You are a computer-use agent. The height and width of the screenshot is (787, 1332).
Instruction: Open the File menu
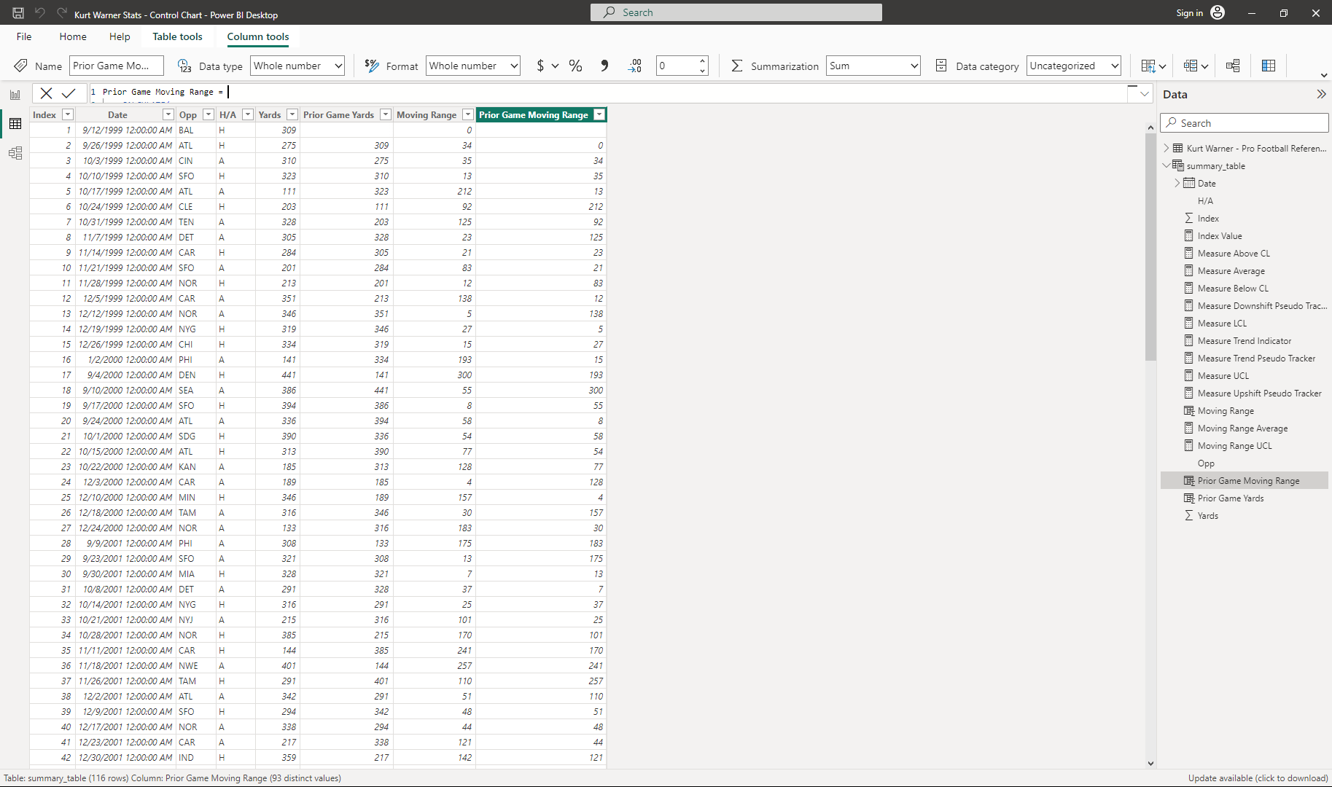coord(24,36)
